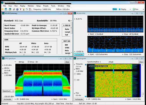Click the Spectrogram Span 110.0 MHz value

[x=136, y=99]
